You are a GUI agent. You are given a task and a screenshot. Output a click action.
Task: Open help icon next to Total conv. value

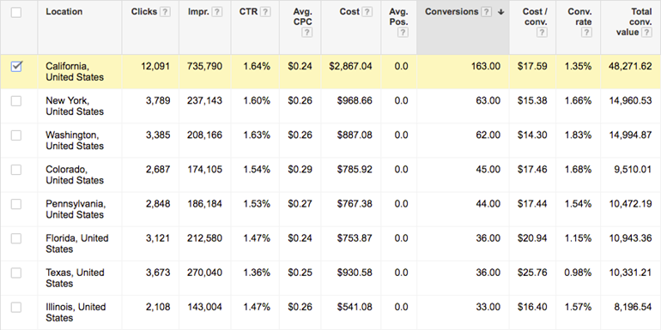point(646,33)
